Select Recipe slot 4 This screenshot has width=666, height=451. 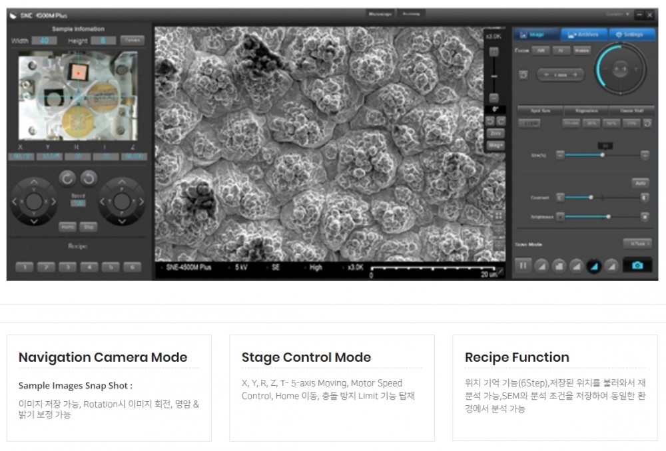[89, 267]
